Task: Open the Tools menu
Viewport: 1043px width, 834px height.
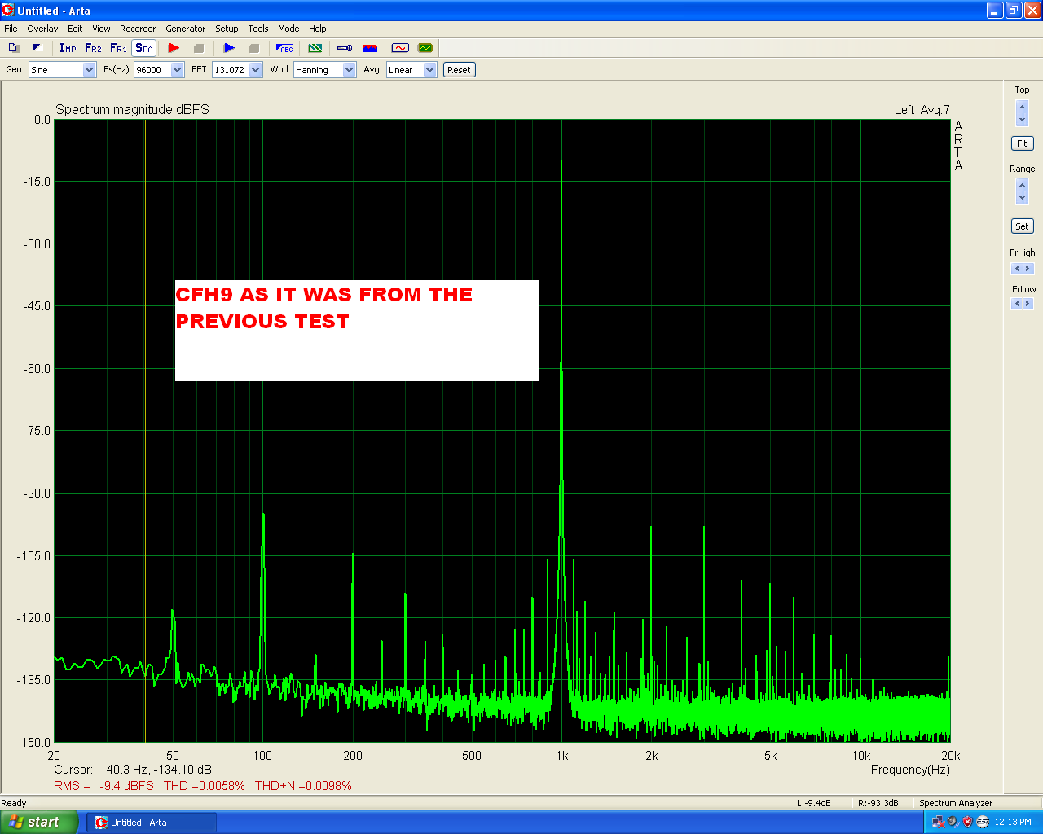Action: [x=258, y=29]
